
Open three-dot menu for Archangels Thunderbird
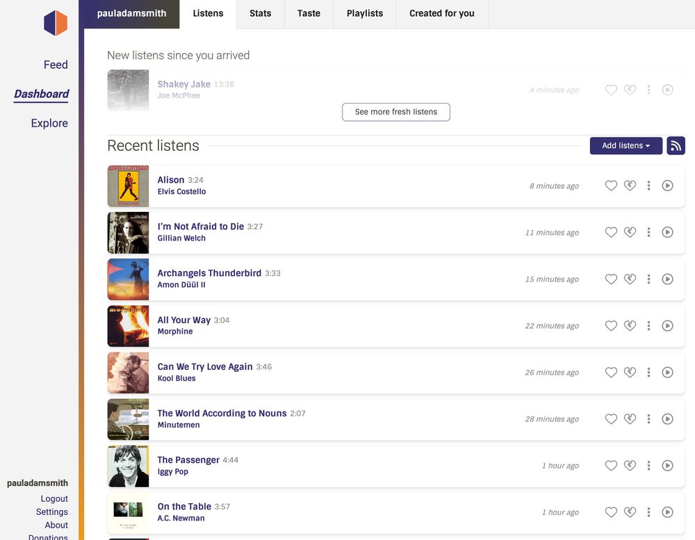pyautogui.click(x=648, y=279)
